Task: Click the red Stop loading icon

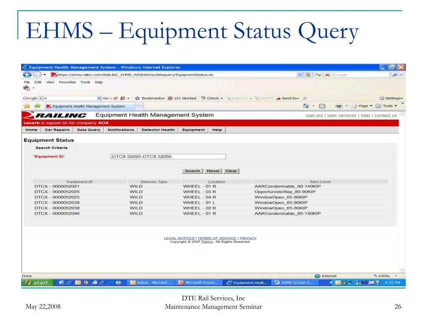Action: click(x=327, y=75)
